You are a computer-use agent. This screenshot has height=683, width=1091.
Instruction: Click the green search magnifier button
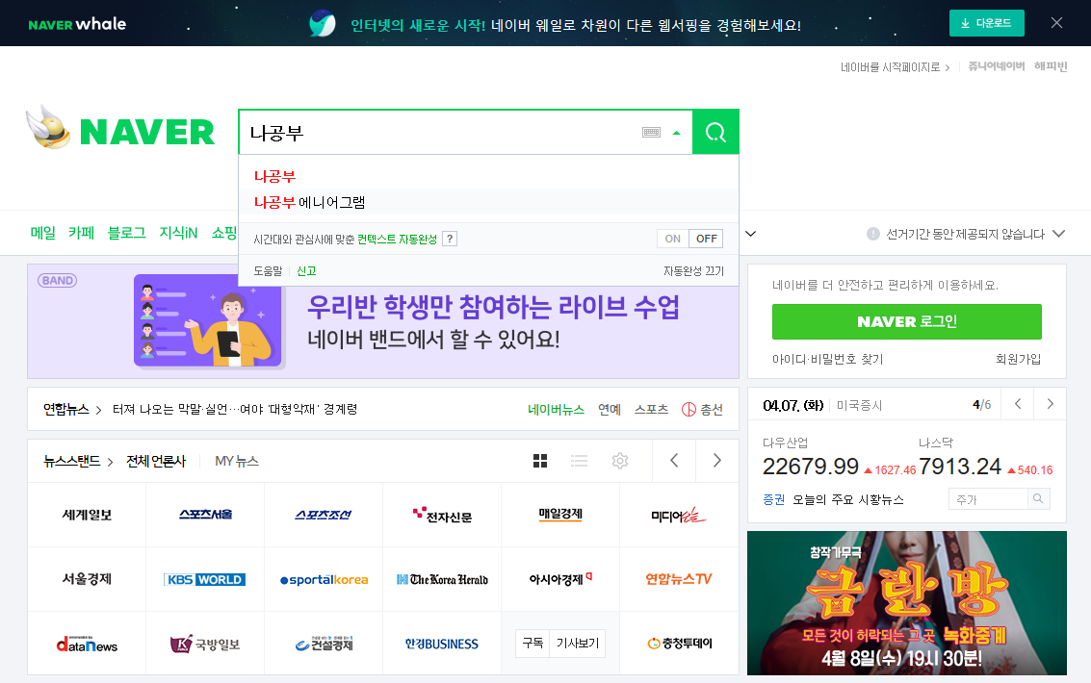(715, 132)
